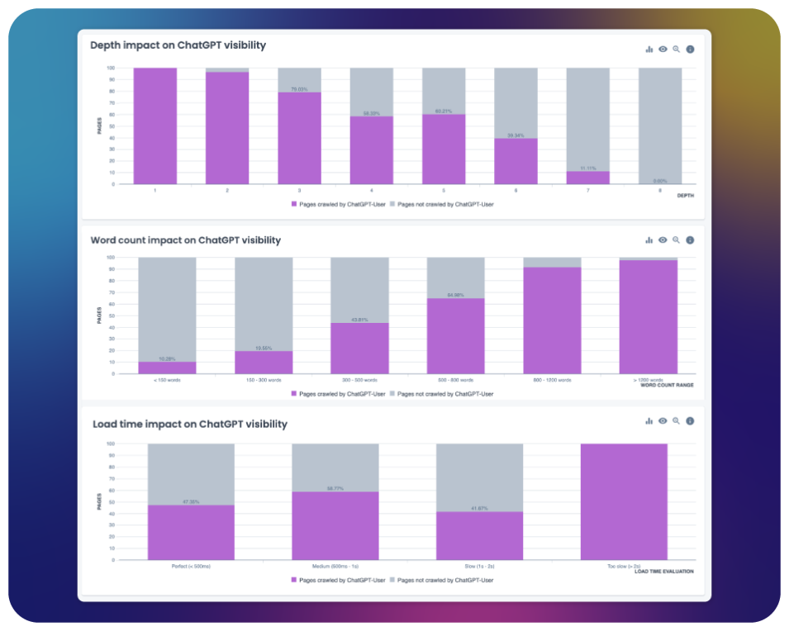This screenshot has height=631, width=789.
Task: Click purple 'Too slow (> 2s)' bar
Action: pos(624,502)
